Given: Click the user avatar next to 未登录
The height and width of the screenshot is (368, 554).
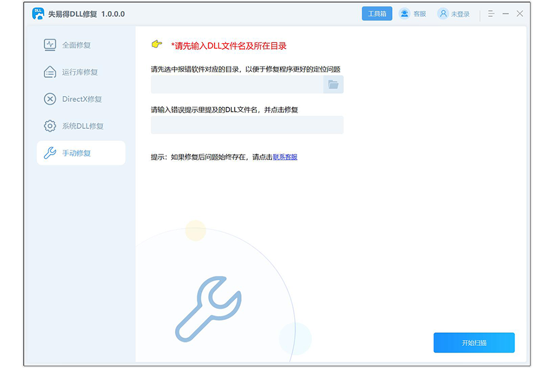Looking at the screenshot, I should (x=443, y=13).
